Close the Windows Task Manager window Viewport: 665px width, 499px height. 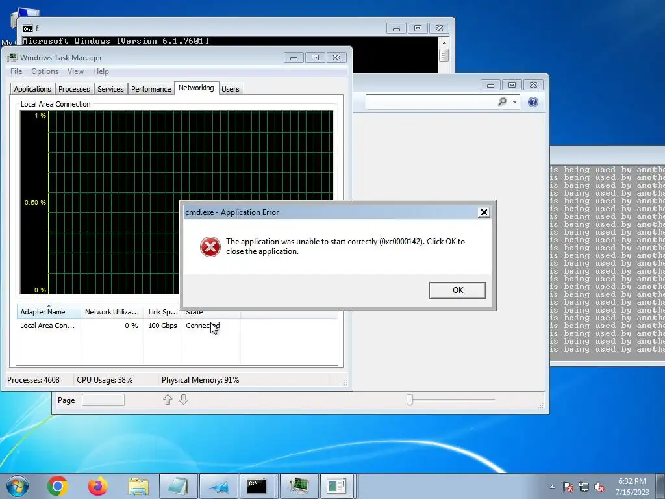pos(337,58)
